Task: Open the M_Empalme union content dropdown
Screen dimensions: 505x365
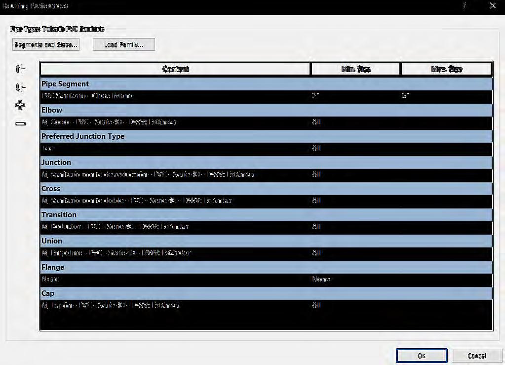Action: pos(175,253)
